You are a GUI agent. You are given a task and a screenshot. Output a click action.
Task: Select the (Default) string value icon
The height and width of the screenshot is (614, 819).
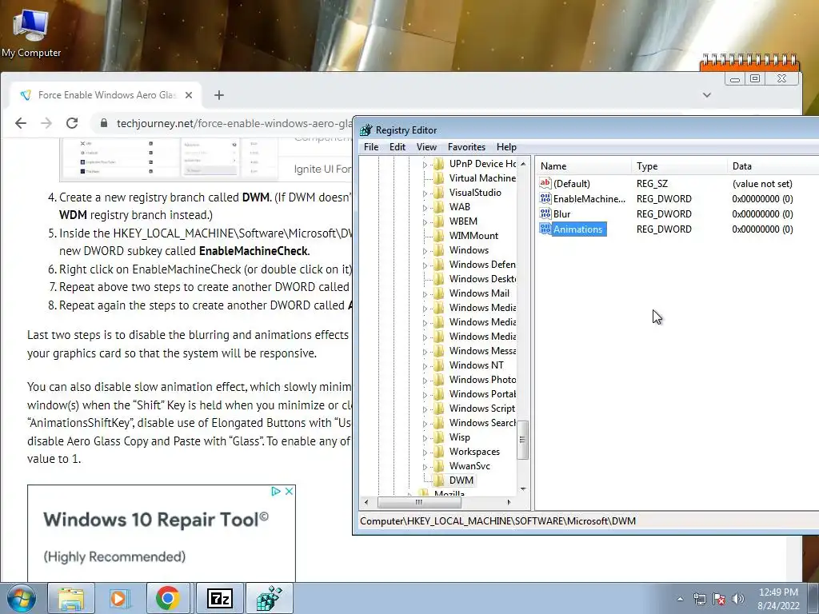pyautogui.click(x=545, y=183)
